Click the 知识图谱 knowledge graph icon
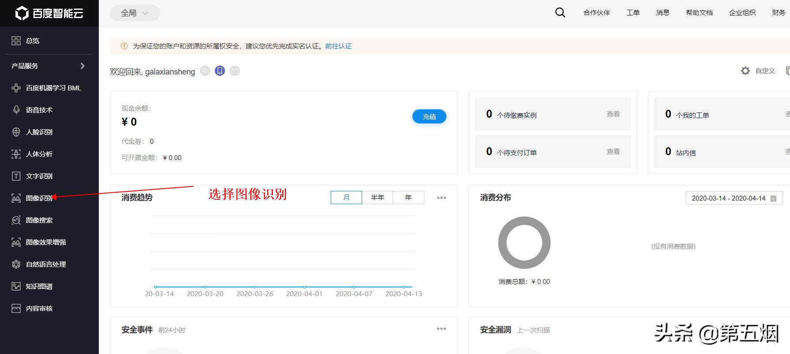This screenshot has width=790, height=354. tap(16, 286)
